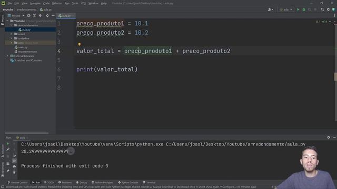This screenshot has height=189, width=337.
Task: Clear console output with trash icon
Action: (x=14, y=172)
